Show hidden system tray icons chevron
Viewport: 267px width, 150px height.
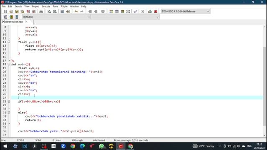220,146
